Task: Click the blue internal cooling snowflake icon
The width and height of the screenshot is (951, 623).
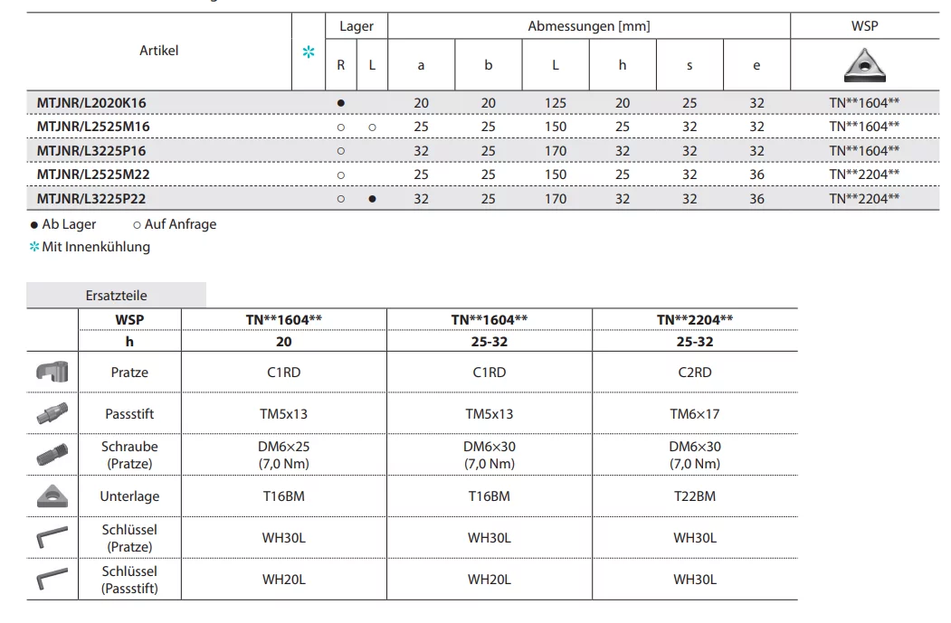Action: pos(309,52)
